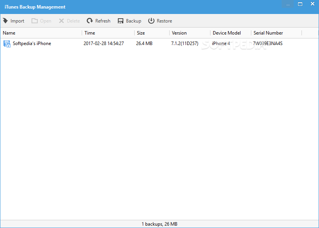Click the status text 1 backups, 26 MB
This screenshot has width=319, height=228.
159,224
